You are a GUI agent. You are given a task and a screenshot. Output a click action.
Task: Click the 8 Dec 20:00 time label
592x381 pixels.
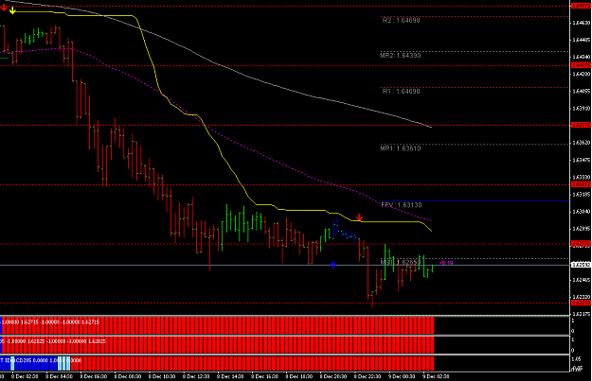[x=333, y=376]
